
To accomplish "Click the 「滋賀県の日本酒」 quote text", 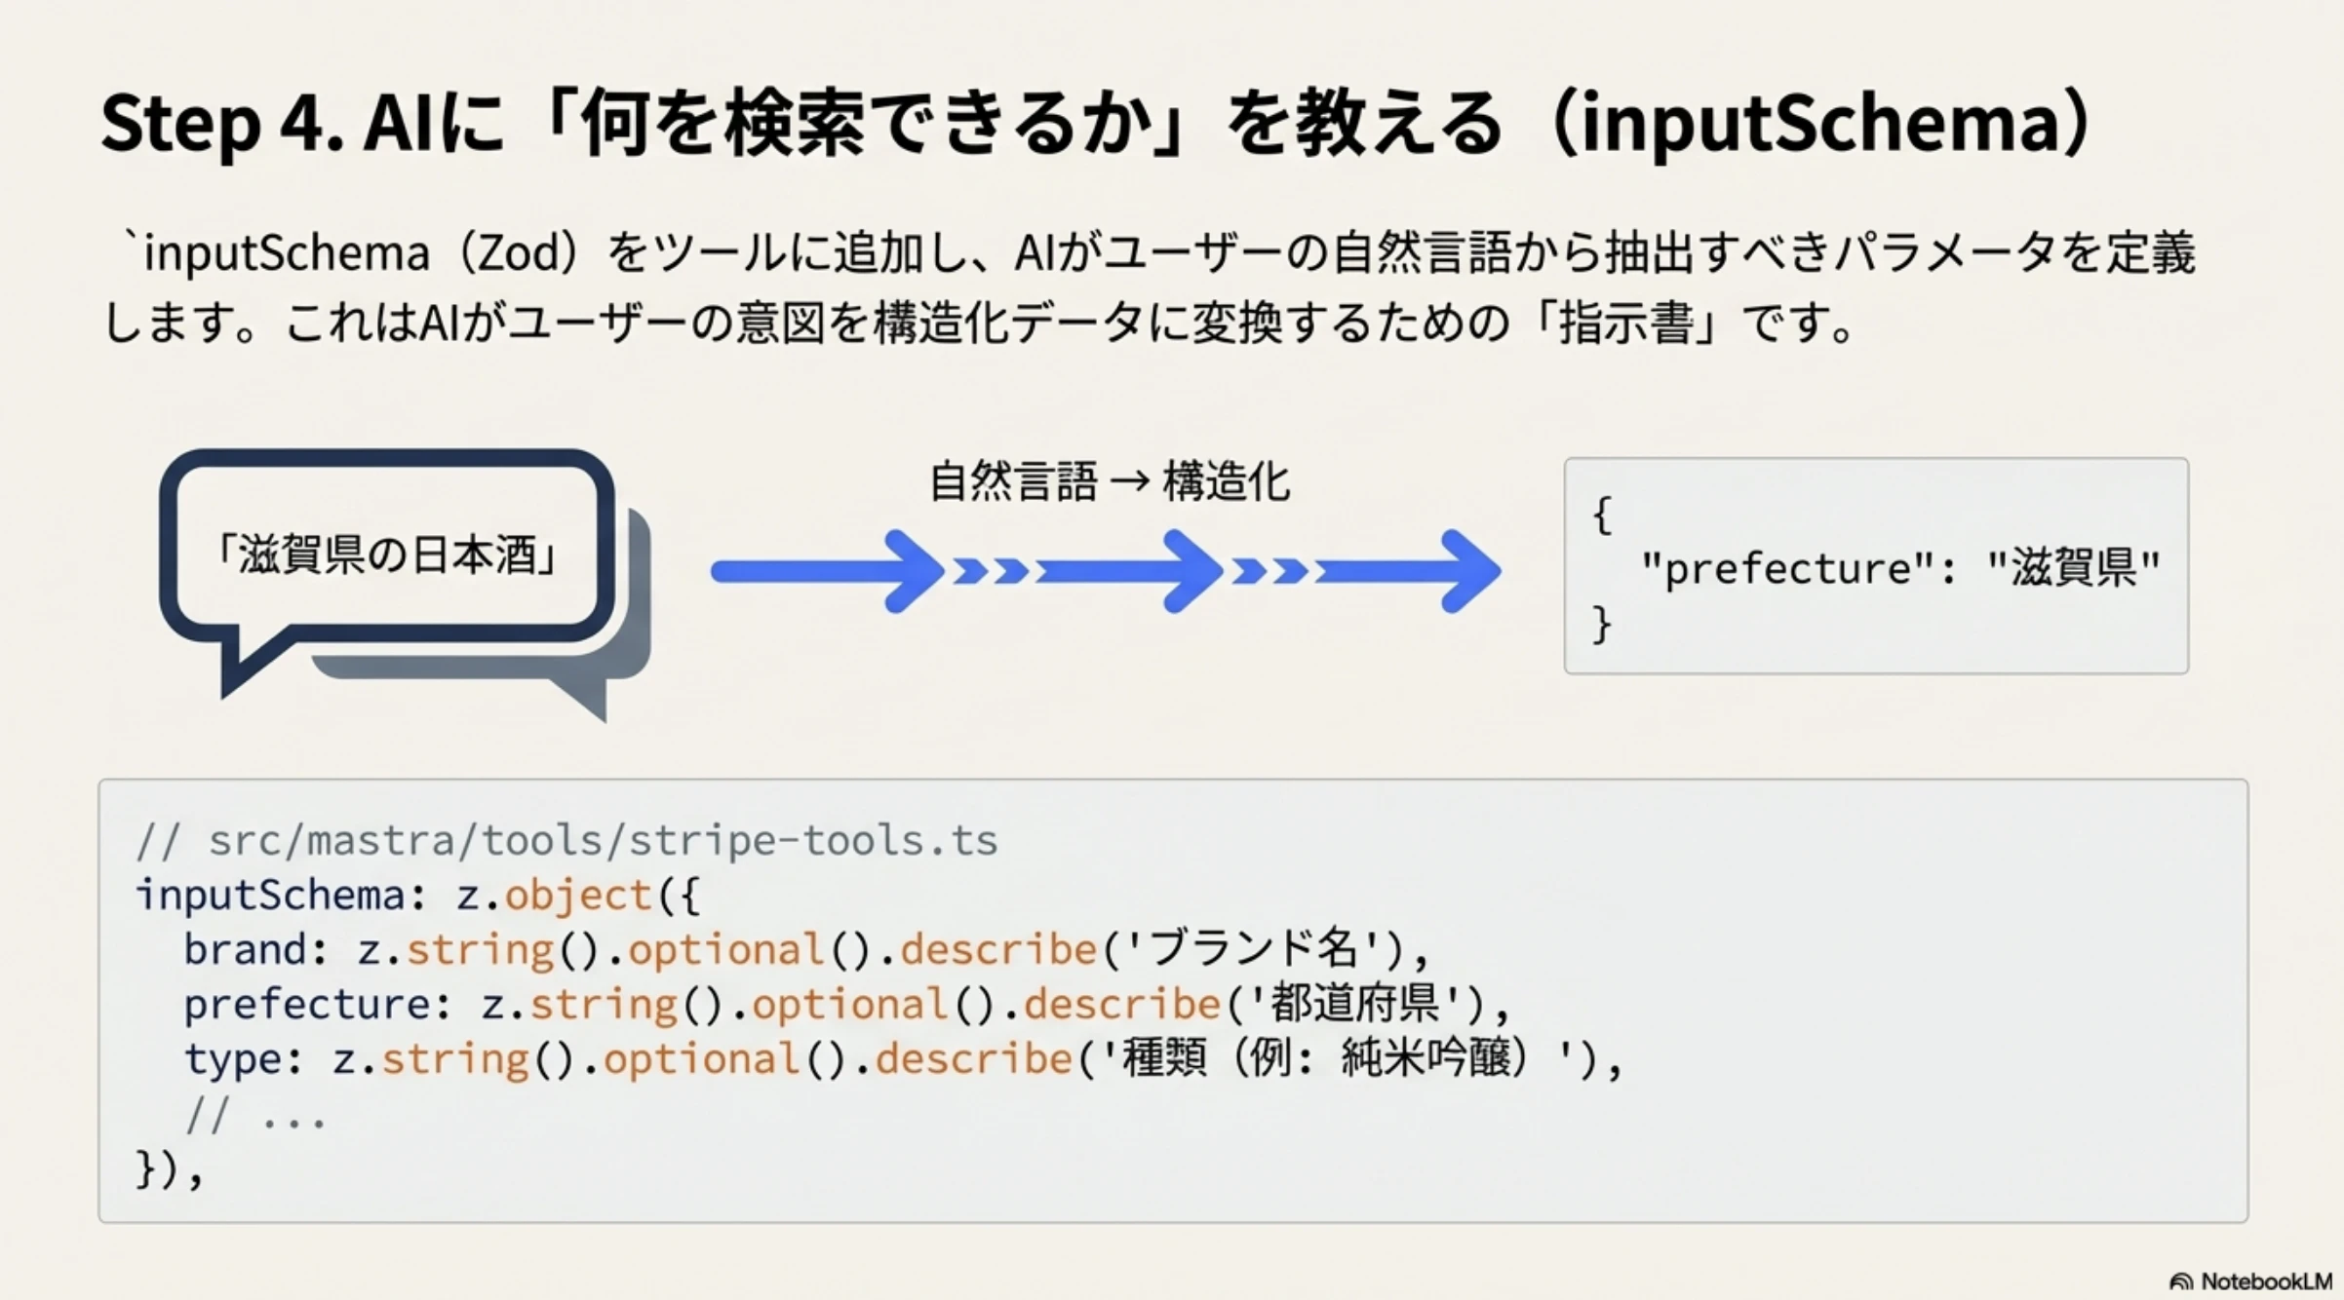I will (x=386, y=555).
